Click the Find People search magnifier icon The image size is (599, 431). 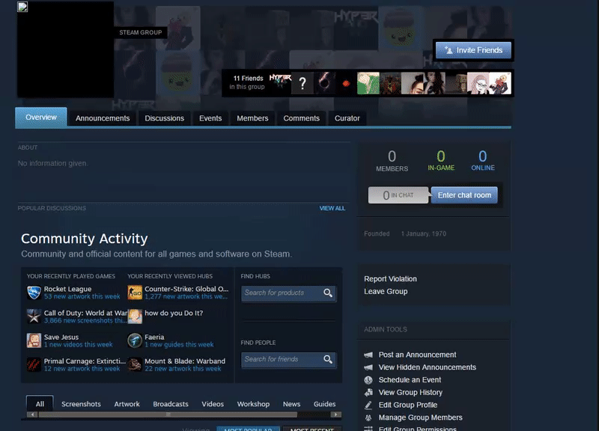click(x=328, y=360)
